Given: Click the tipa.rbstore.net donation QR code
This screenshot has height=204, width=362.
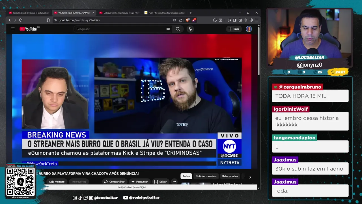Looking at the screenshot, I should click(x=20, y=182).
